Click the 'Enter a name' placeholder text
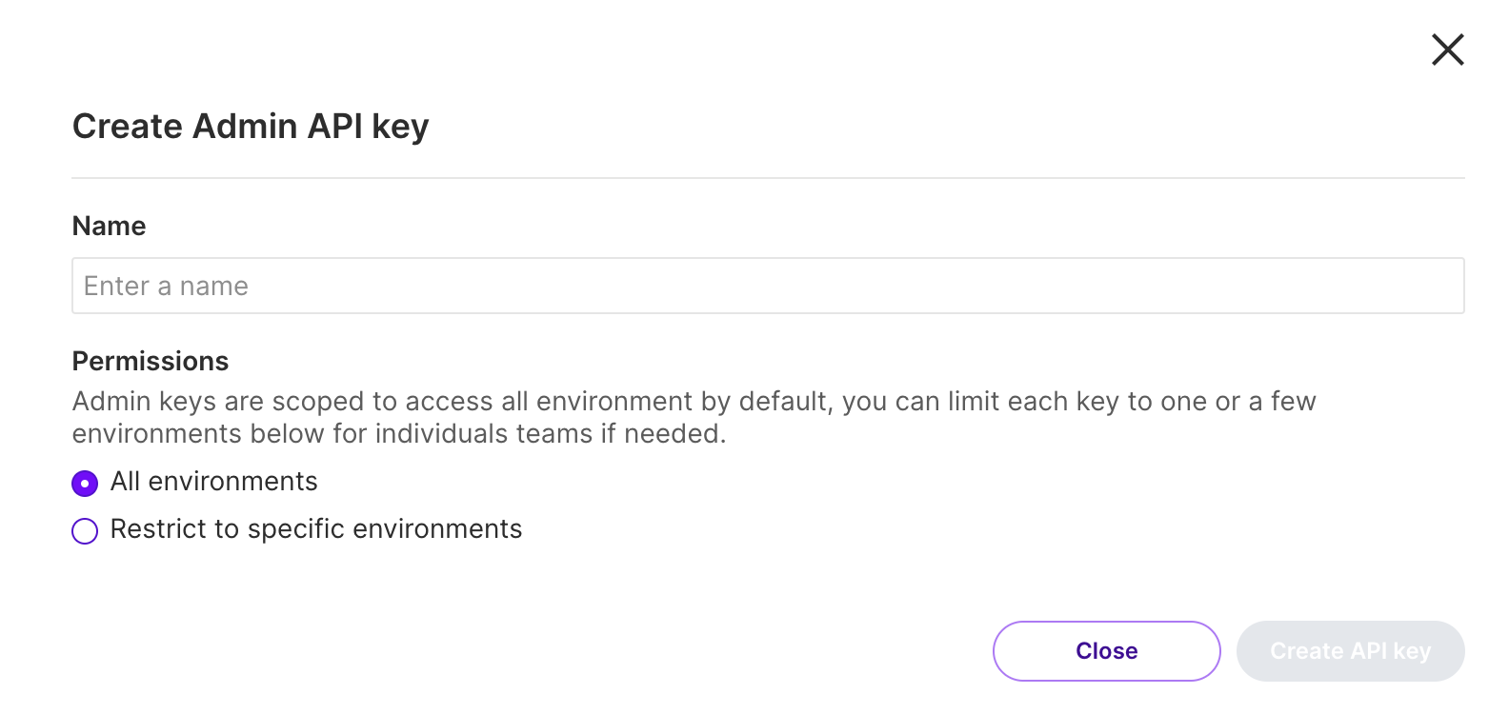This screenshot has height=714, width=1509. click(166, 286)
